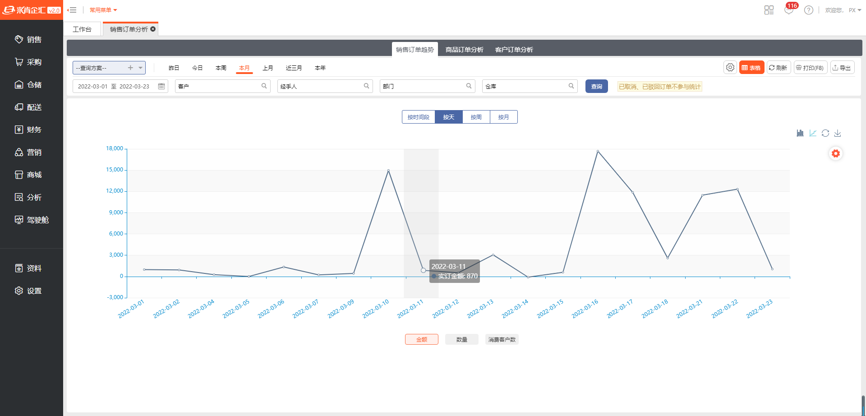
Task: Switch chart to line chart view
Action: coord(813,133)
